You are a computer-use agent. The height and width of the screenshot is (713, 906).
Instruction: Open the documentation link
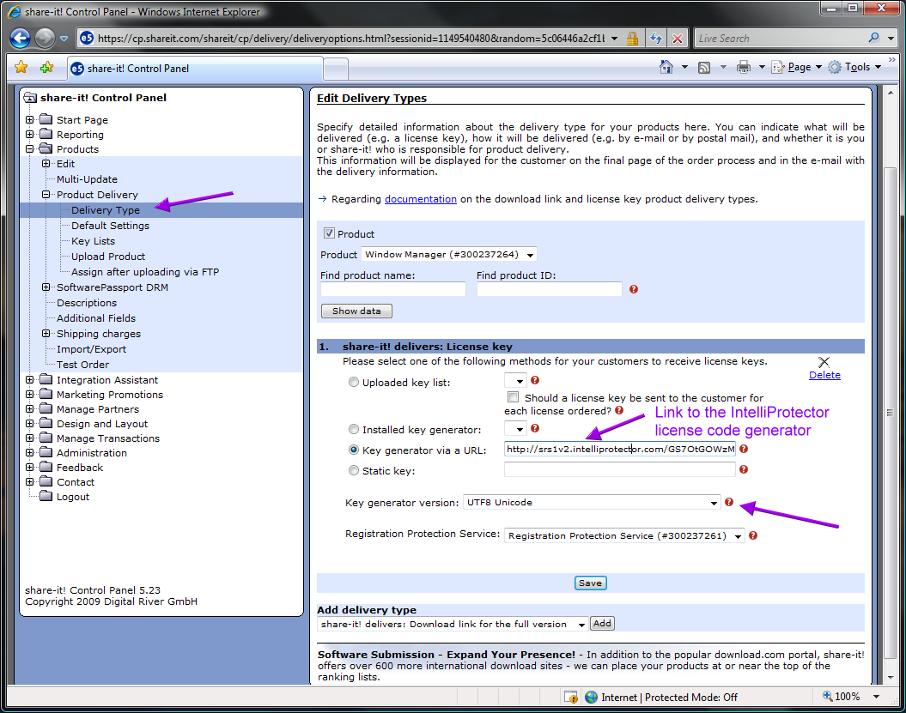point(420,199)
